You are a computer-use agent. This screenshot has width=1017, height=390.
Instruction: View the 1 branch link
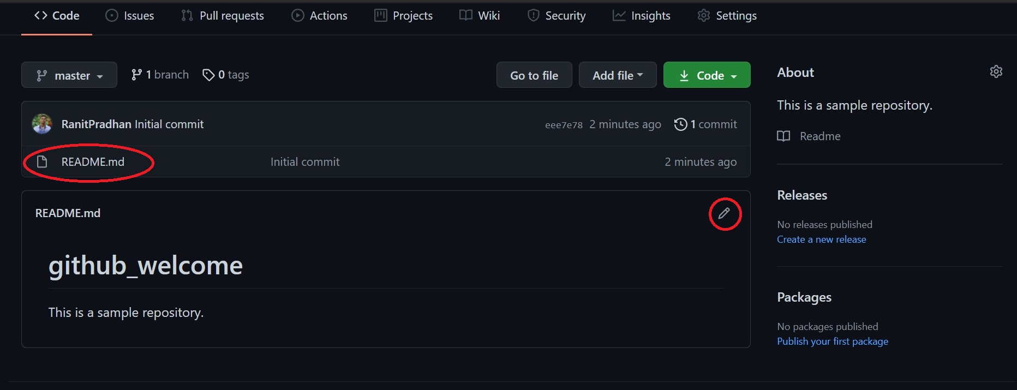(160, 75)
